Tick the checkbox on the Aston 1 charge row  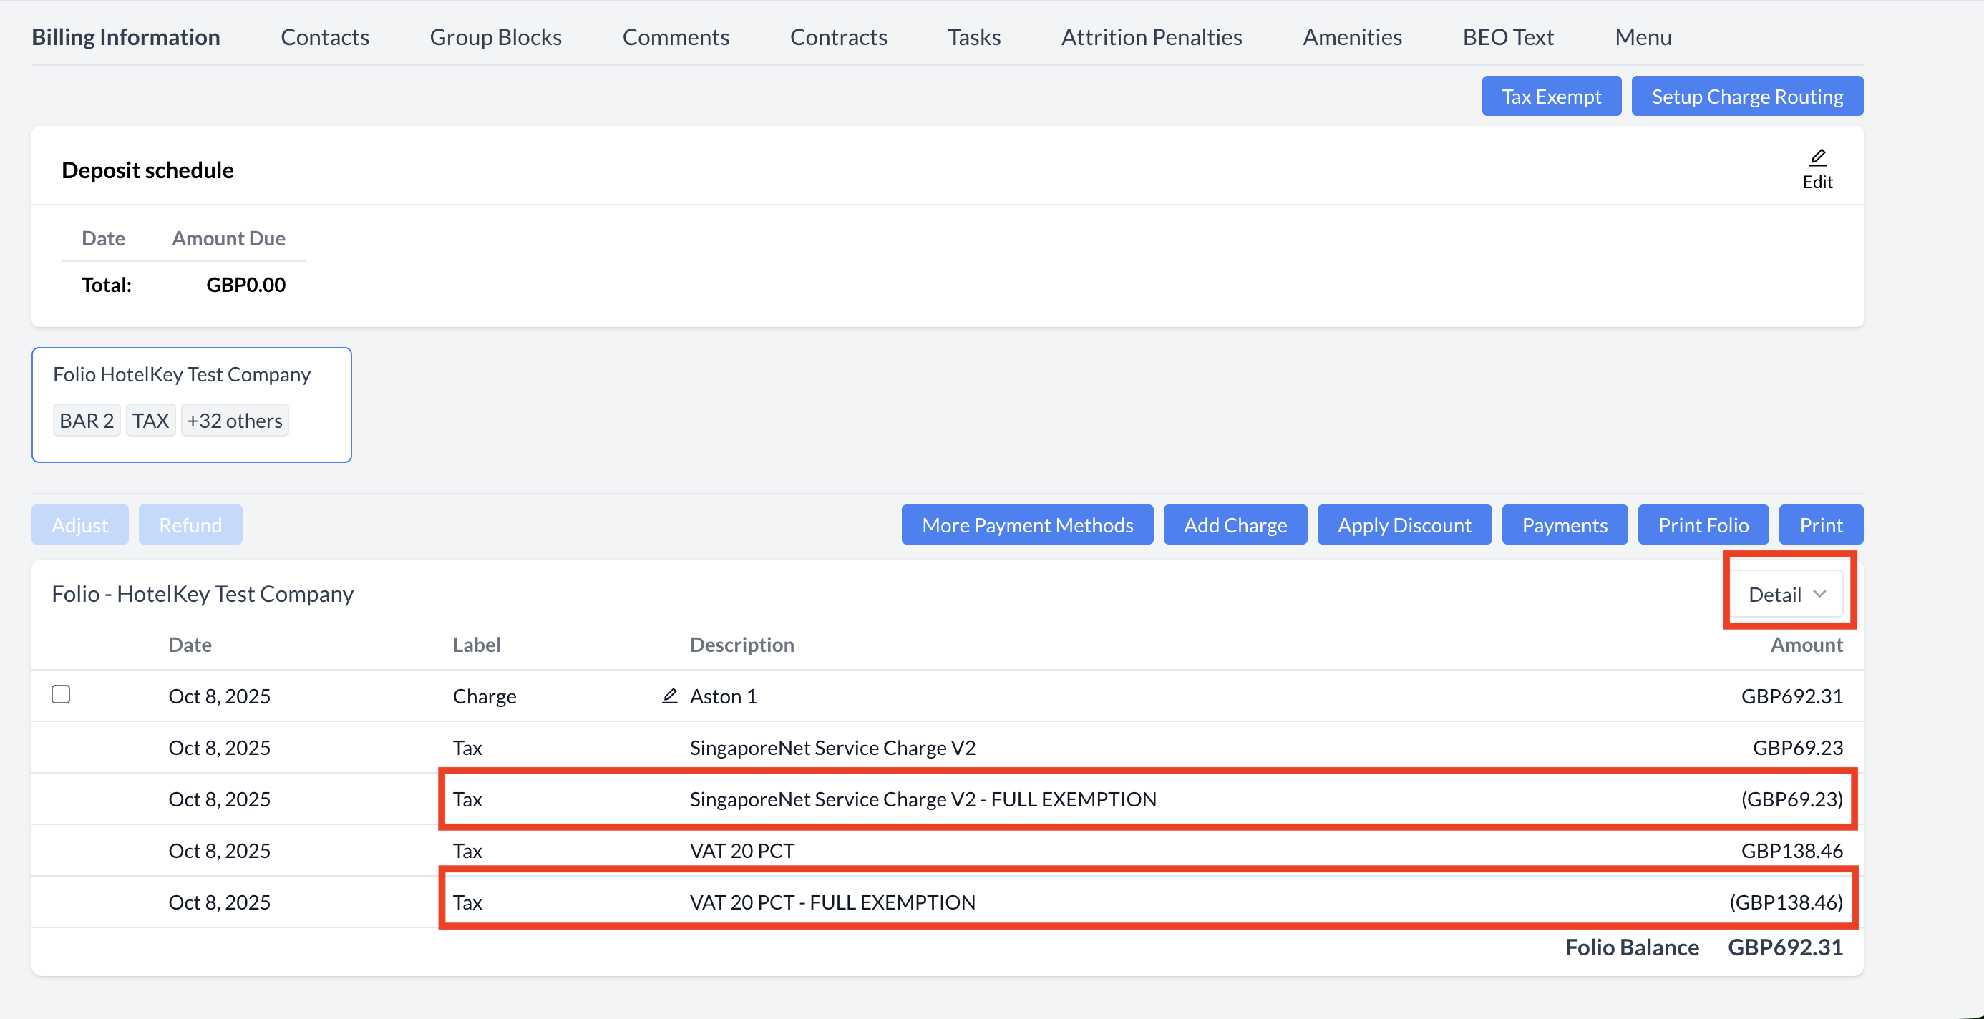click(61, 694)
